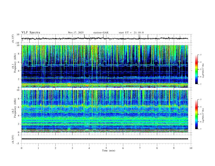Viewport: 215px width, 166px height.
Task: Click the ch.2 PSD color bar
Action: (197, 114)
